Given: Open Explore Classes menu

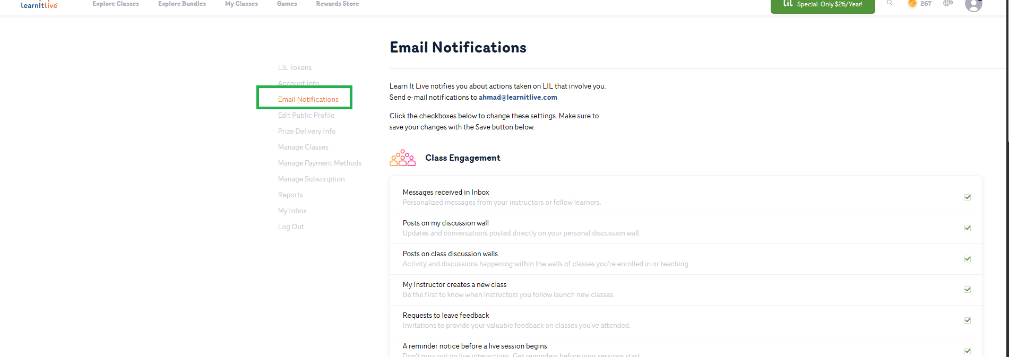Looking at the screenshot, I should click(x=116, y=4).
